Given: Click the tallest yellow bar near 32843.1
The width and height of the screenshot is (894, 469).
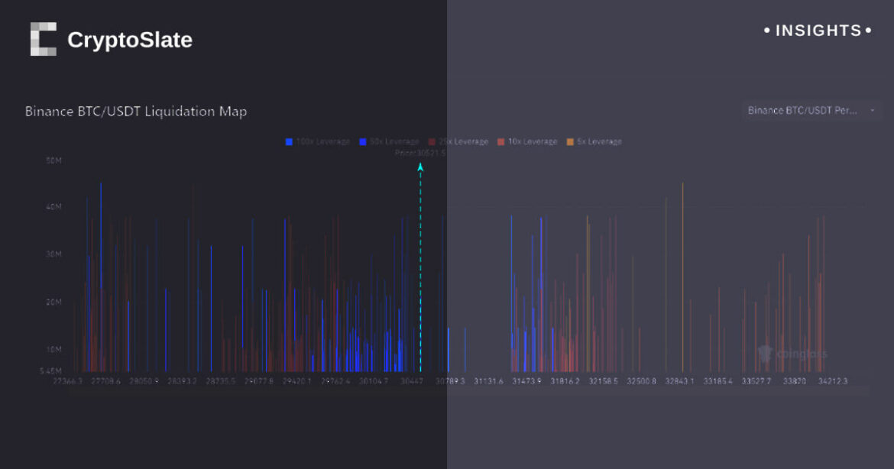Looking at the screenshot, I should click(682, 275).
